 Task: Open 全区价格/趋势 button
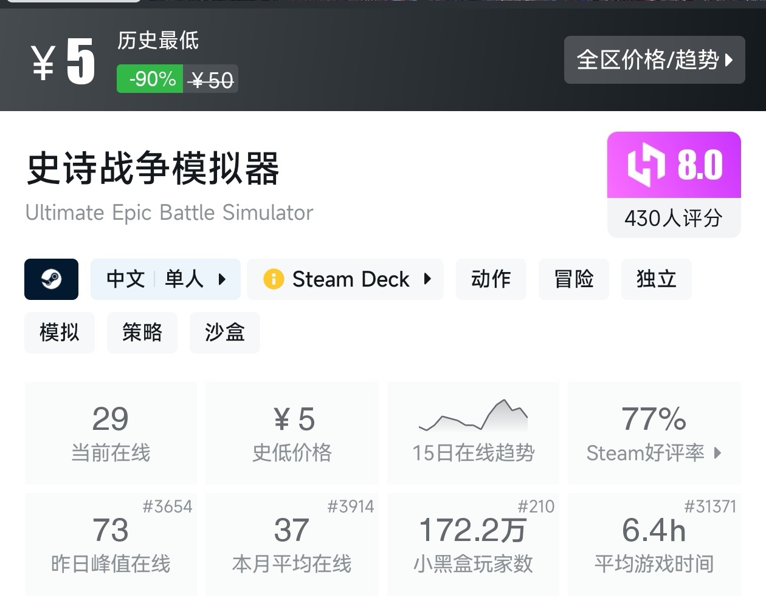click(x=655, y=60)
